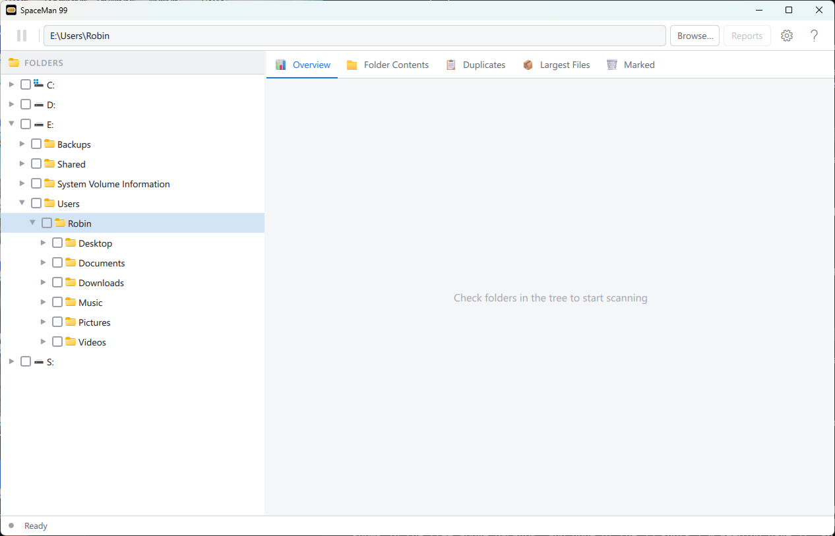Collapse the Robin folder node
This screenshot has width=835, height=536.
tap(32, 223)
